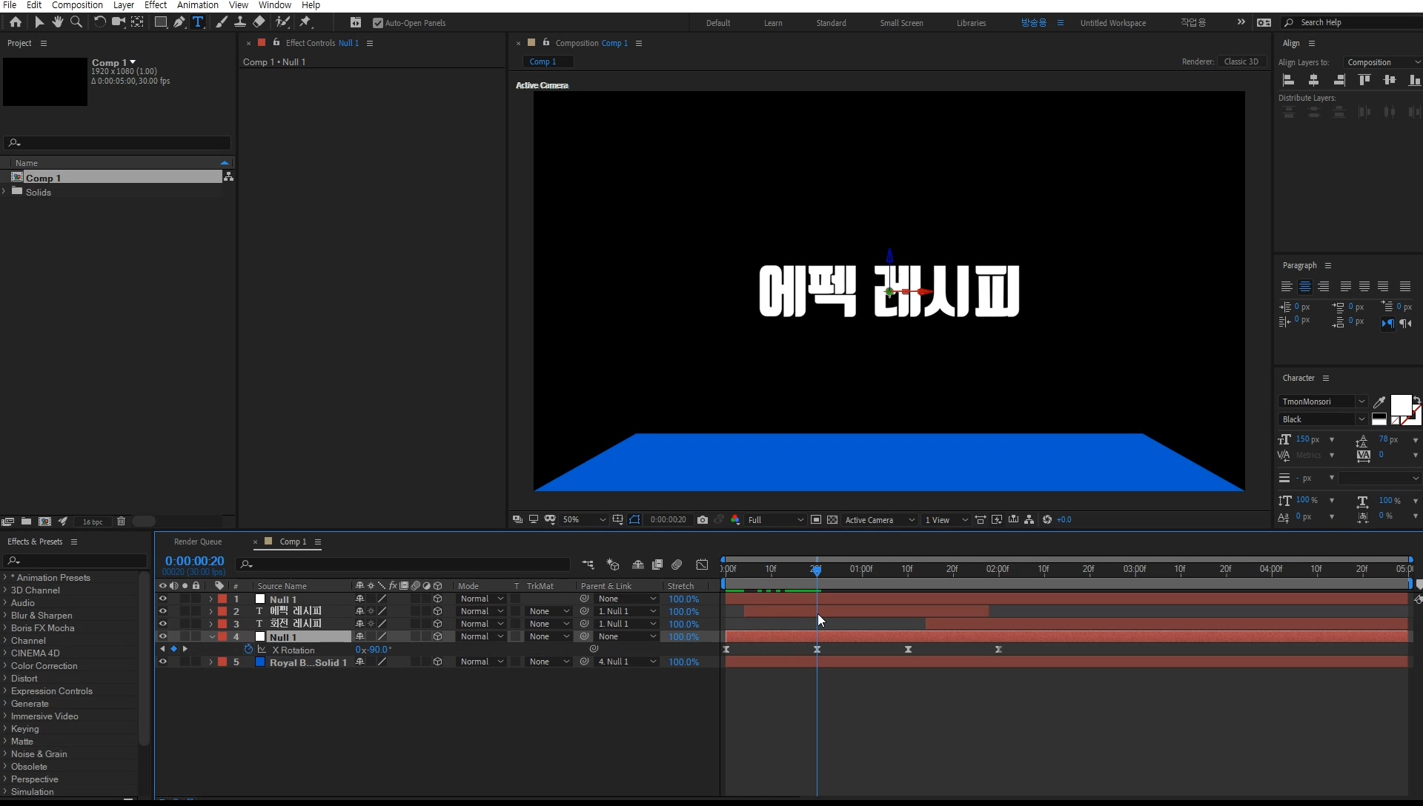Select the Pen tool
The height and width of the screenshot is (806, 1423).
pyautogui.click(x=179, y=22)
